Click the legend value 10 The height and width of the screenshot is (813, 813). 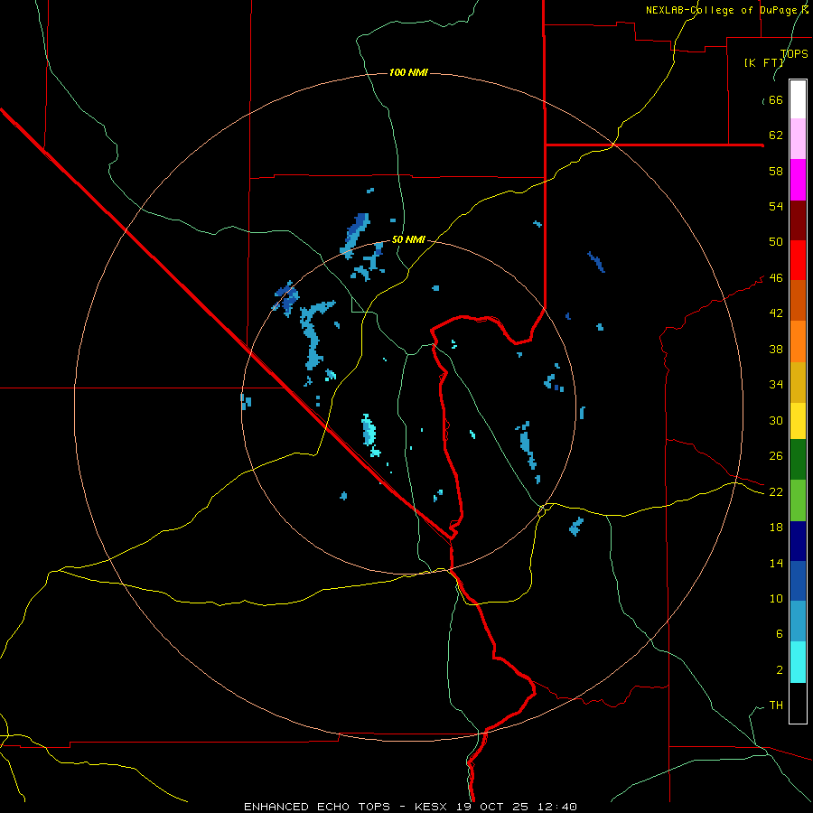tap(776, 599)
